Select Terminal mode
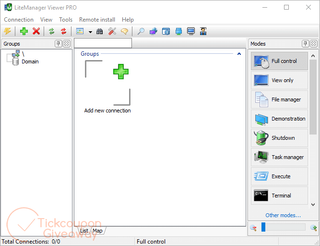320x246 pixels. (279, 196)
